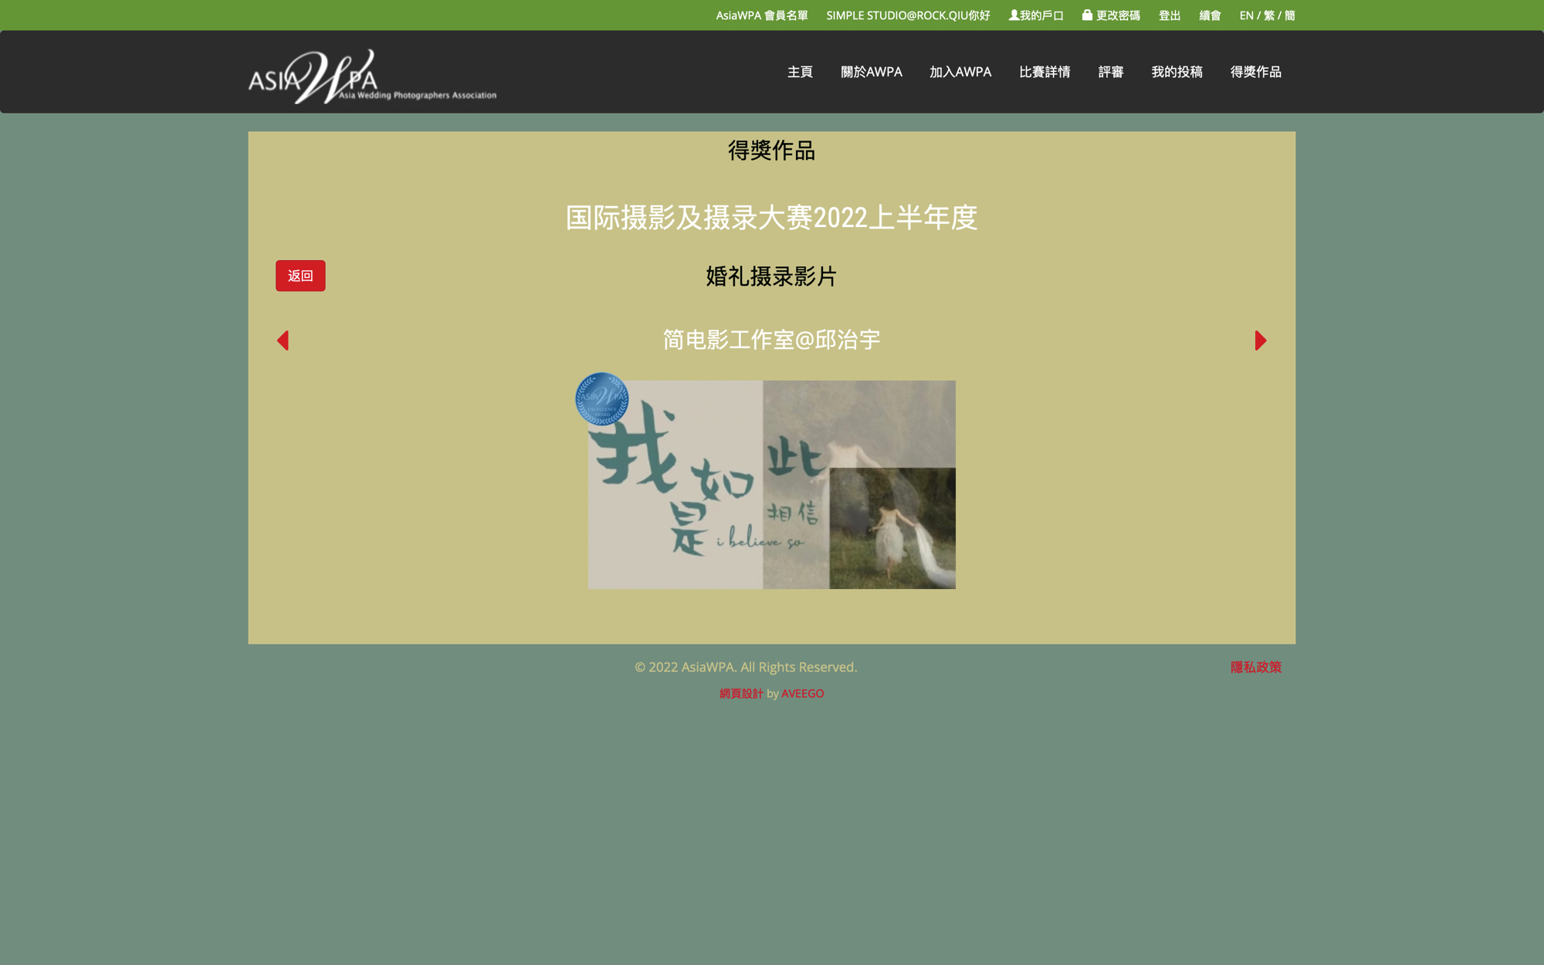
Task: Switch language to EN
Action: click(x=1246, y=15)
